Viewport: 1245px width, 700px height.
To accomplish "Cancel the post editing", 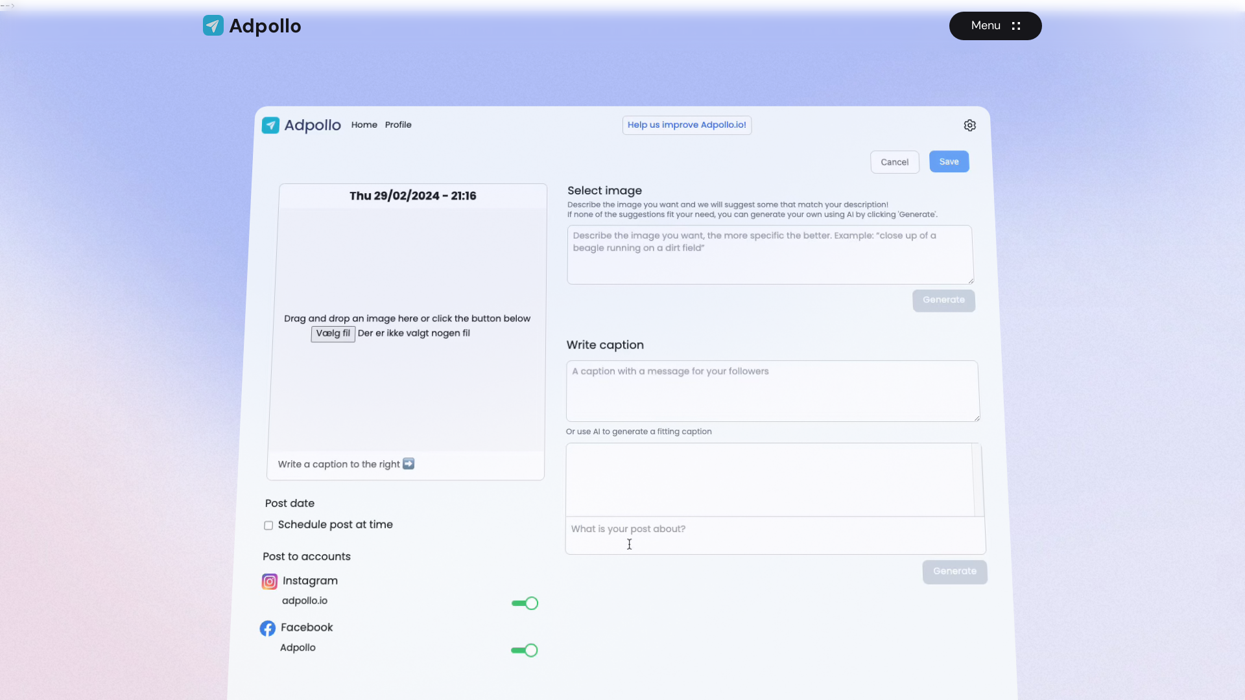I will pos(894,162).
